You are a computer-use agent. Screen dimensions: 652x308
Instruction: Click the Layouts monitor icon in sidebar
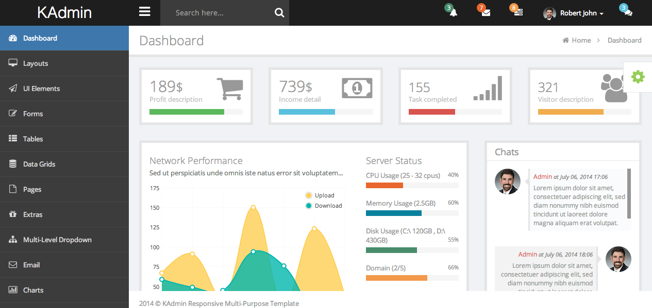pos(13,63)
